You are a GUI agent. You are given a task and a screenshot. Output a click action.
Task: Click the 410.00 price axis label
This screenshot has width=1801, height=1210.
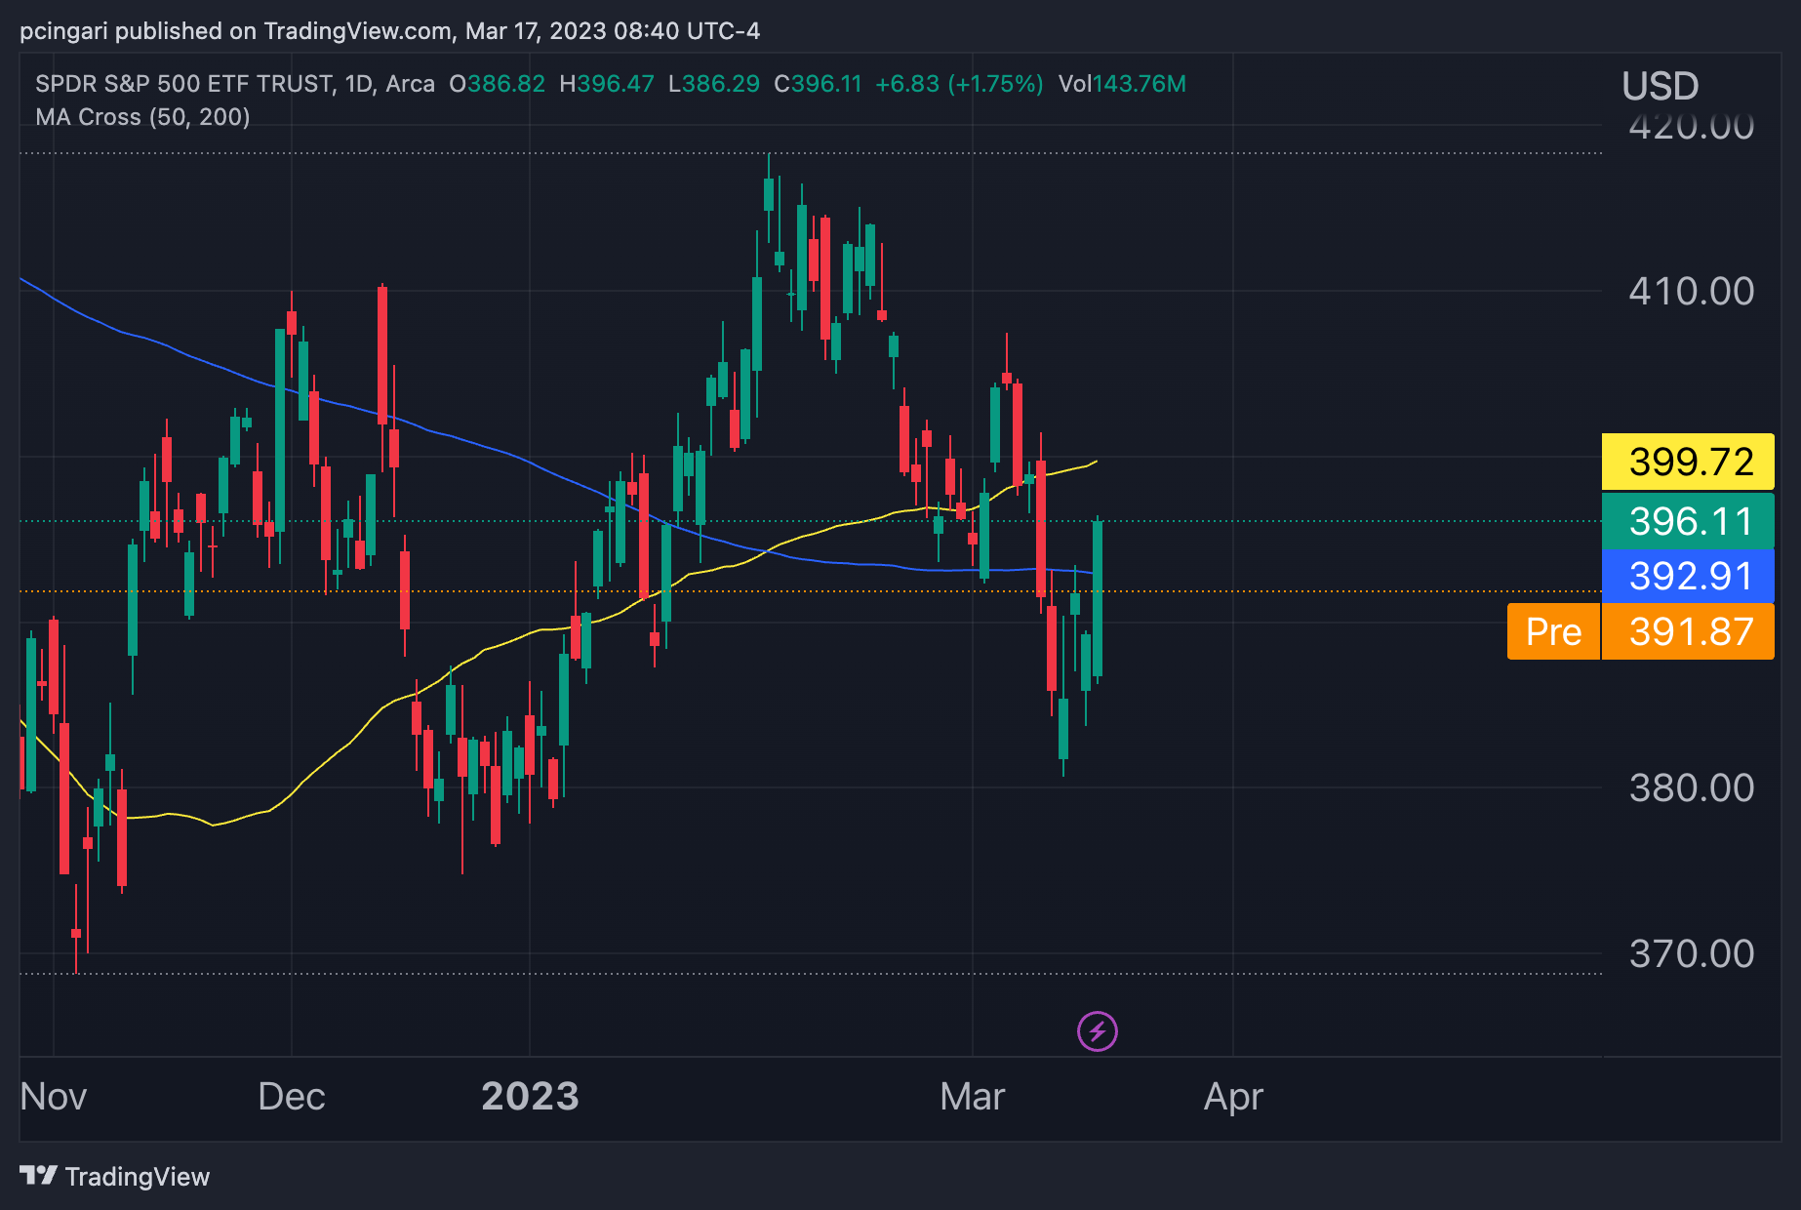1691,291
